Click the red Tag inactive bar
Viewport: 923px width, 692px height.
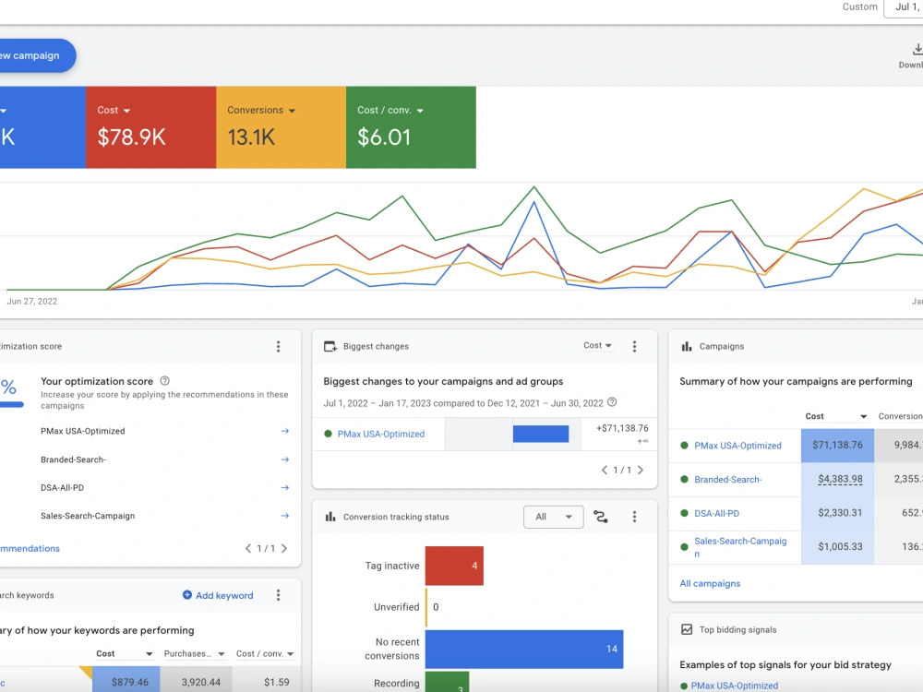(x=454, y=566)
